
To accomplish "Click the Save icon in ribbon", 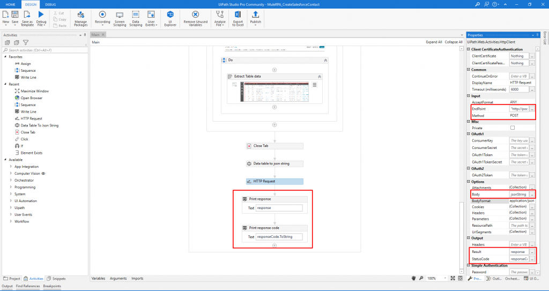I will tap(14, 14).
